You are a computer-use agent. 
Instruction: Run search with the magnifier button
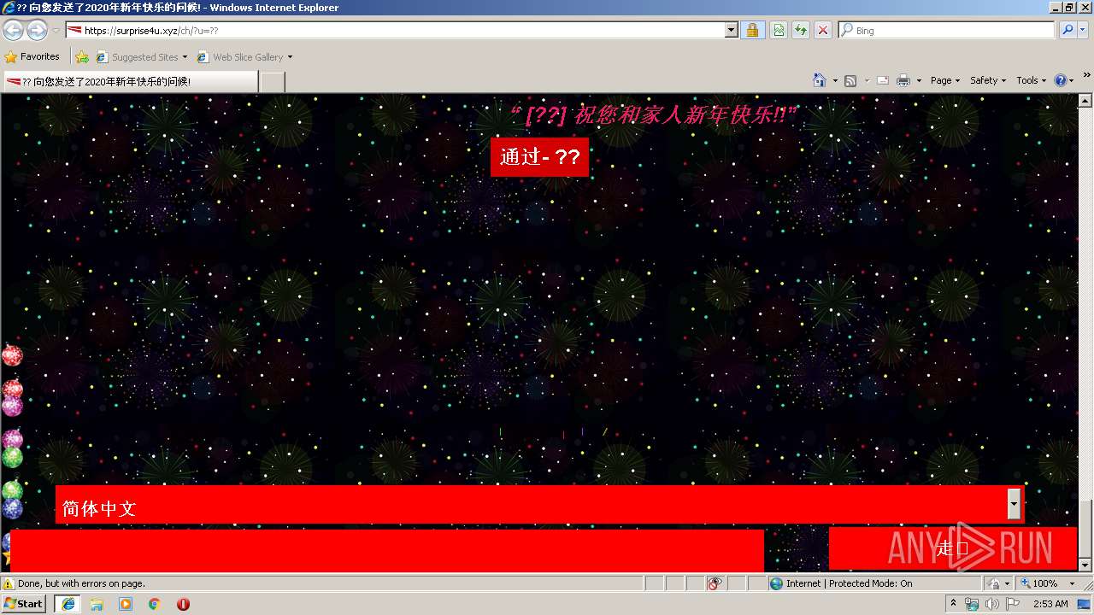click(1068, 30)
